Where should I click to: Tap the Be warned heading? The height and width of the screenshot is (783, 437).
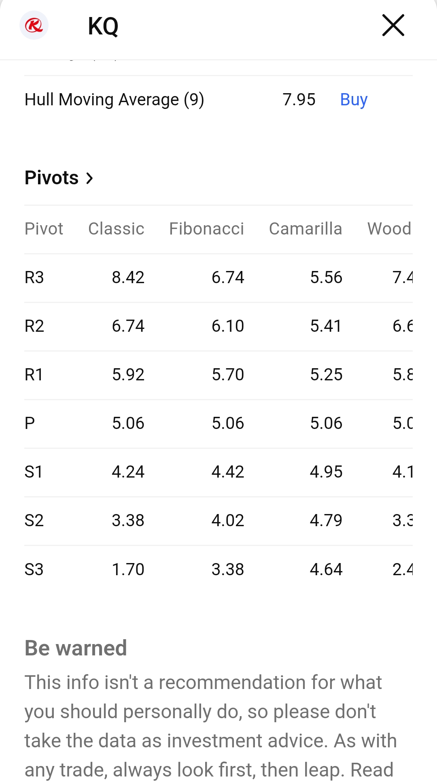tap(76, 648)
